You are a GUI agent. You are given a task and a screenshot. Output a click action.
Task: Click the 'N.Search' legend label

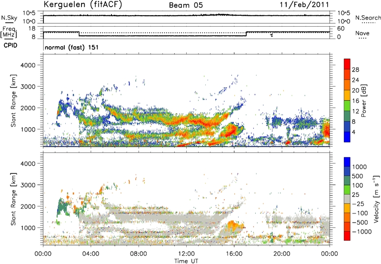(x=368, y=18)
